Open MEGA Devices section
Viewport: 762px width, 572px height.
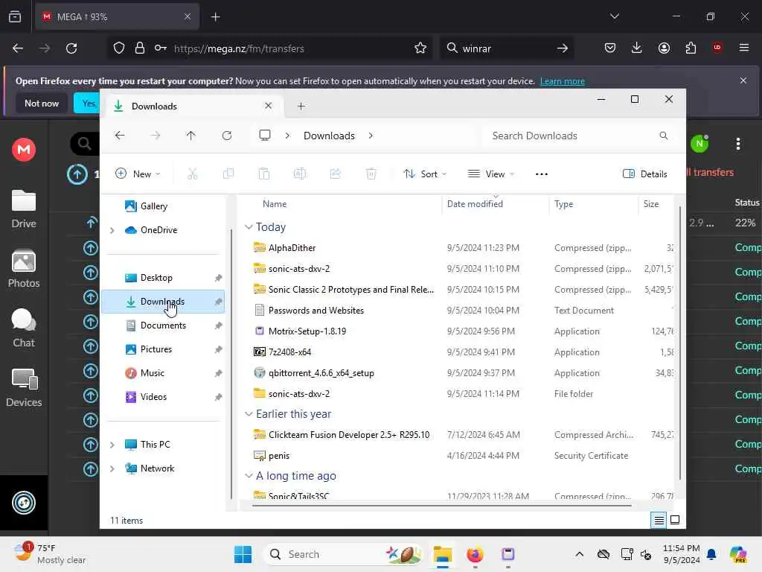[24, 388]
